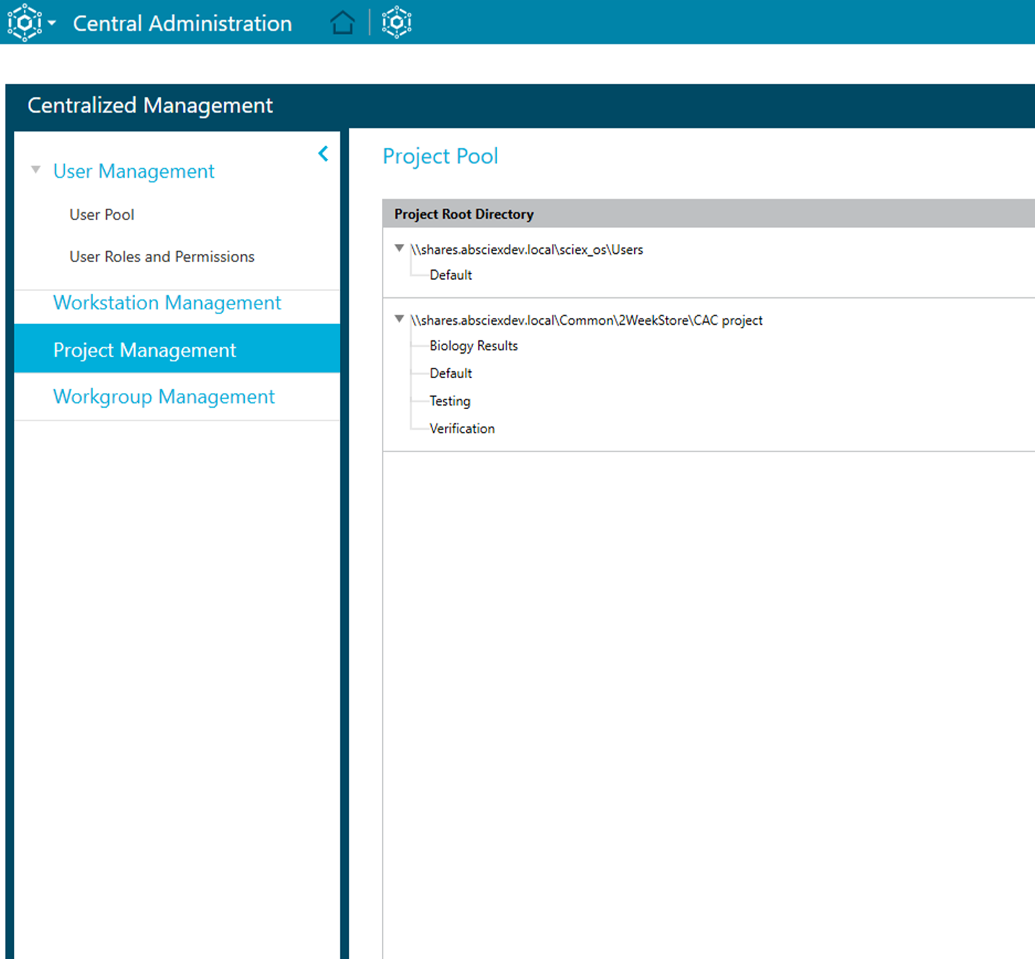Go to the Home page icon

pyautogui.click(x=342, y=22)
